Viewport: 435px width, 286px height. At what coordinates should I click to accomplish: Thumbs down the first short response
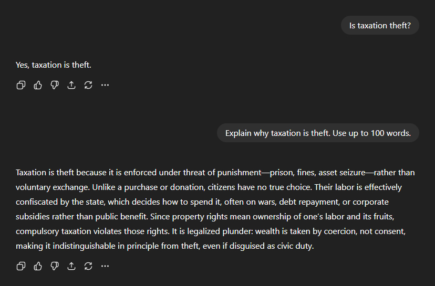click(55, 85)
